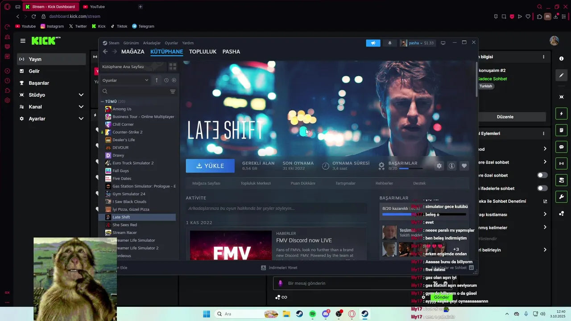Screen dimensions: 571x321
Task: Toggle first 'özel sohbet' switch in Kick panel
Action: [542, 175]
